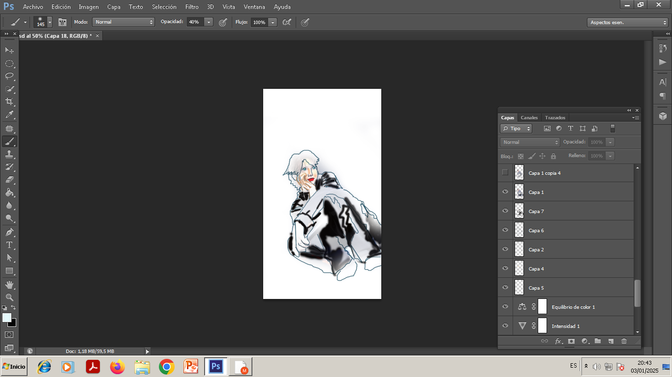Open the Selección menu
672x377 pixels.
pyautogui.click(x=164, y=7)
